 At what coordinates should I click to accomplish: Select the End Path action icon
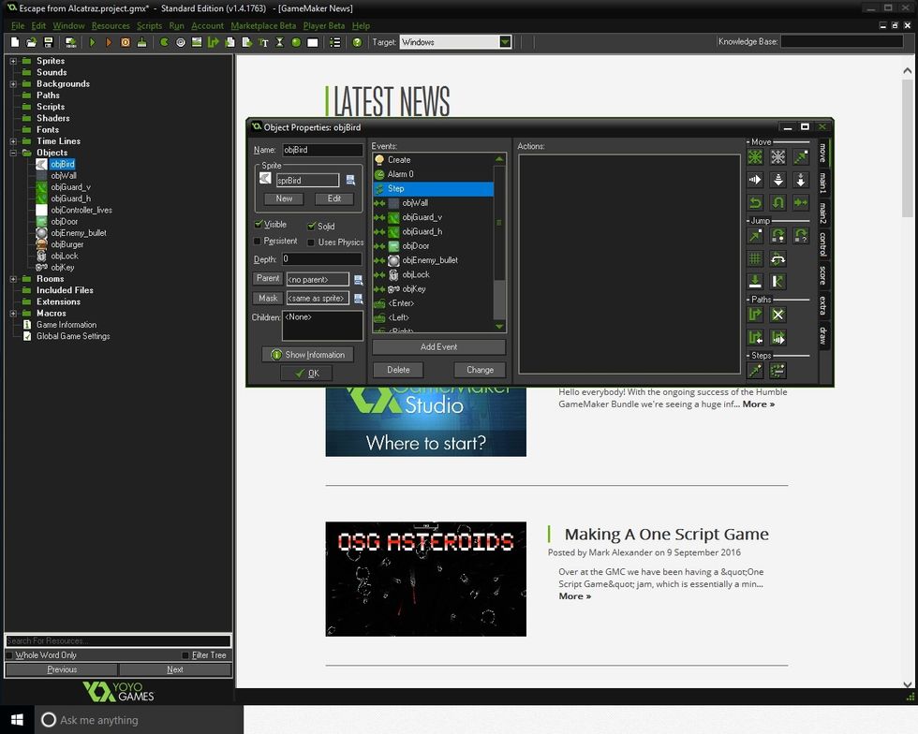[778, 315]
